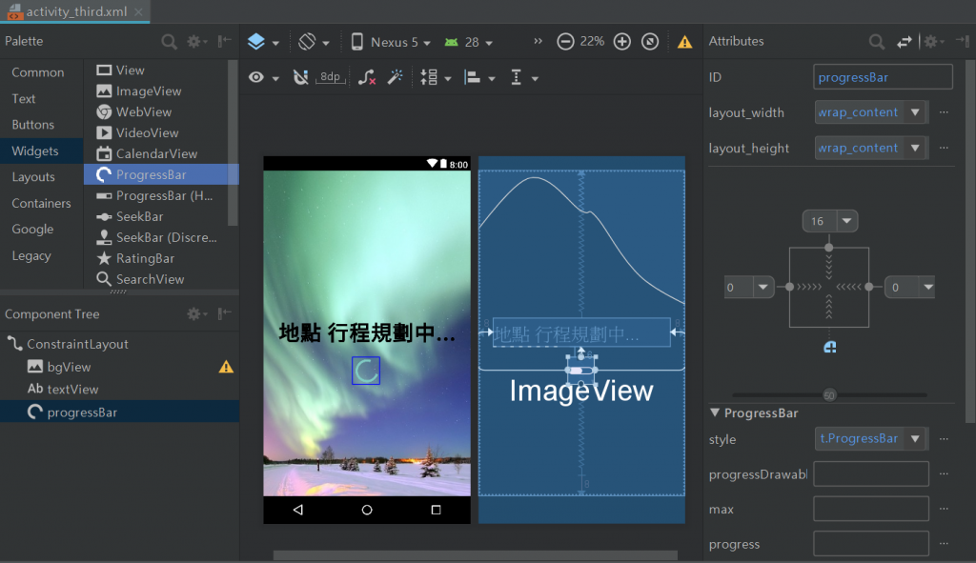This screenshot has width=976, height=563.
Task: Adjust horizontal bias slider at 50
Action: [829, 395]
